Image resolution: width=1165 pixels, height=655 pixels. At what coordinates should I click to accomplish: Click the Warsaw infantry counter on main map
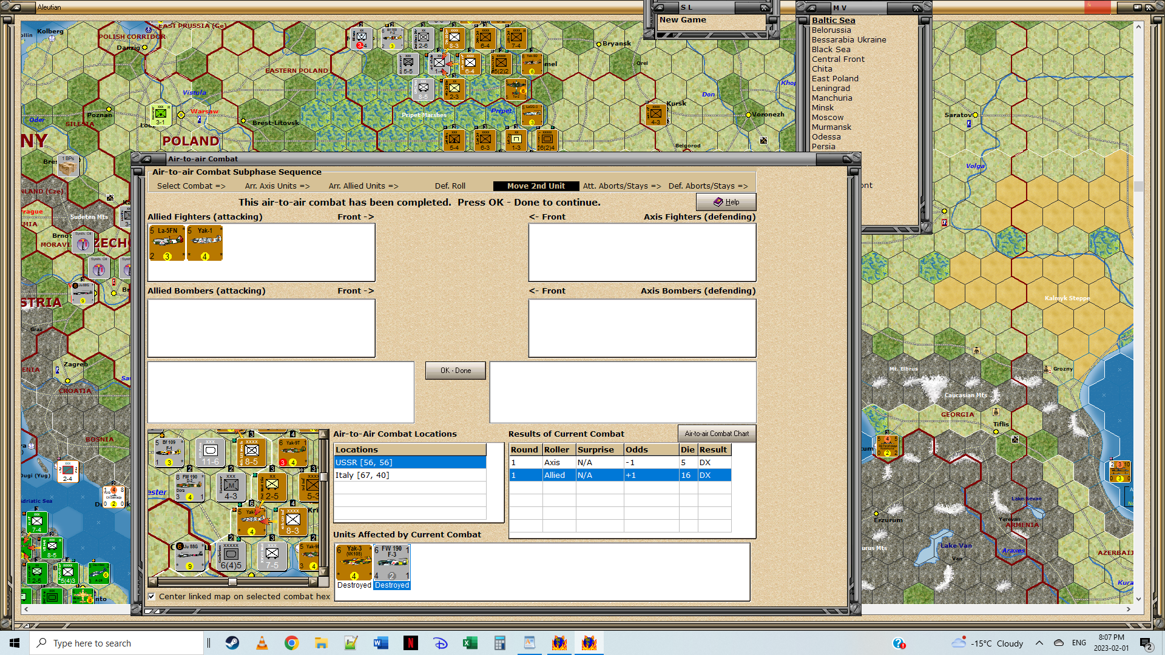161,115
